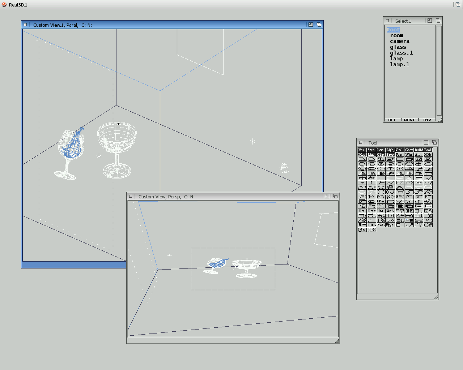Click the plus-sign point tool icon
The width and height of the screenshot is (463, 370).
(x=362, y=183)
